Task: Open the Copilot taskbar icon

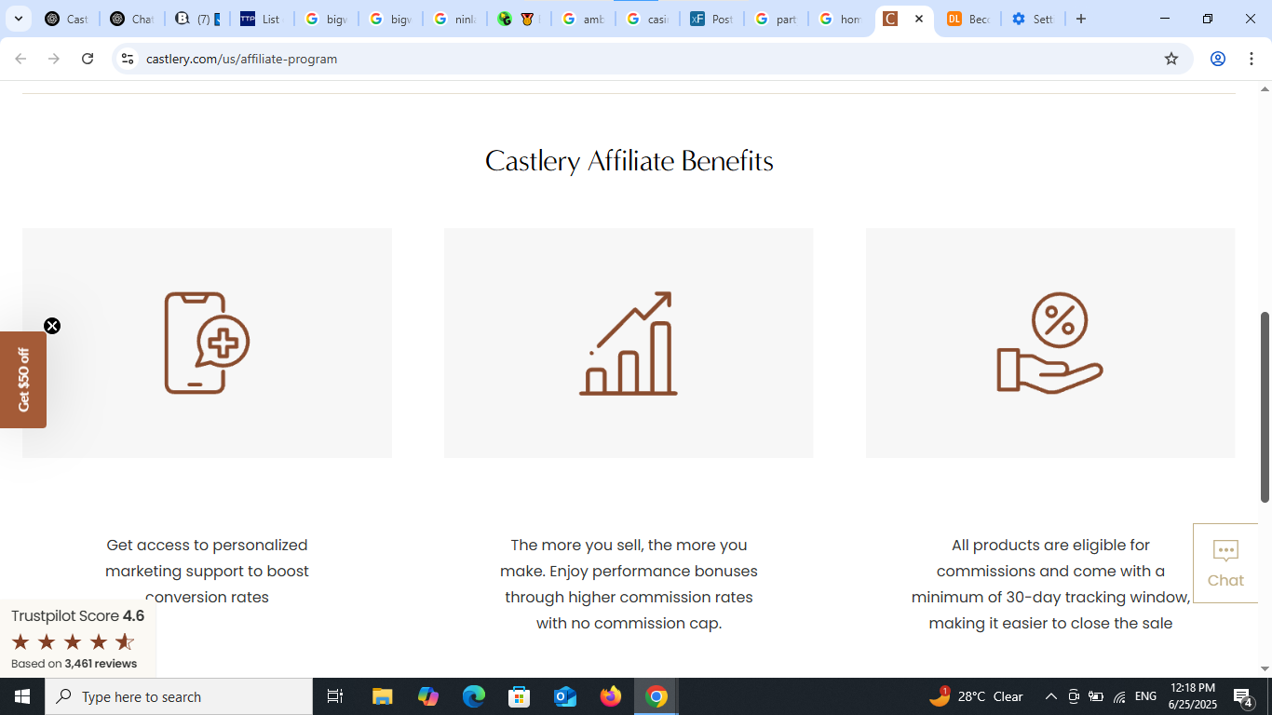Action: point(428,696)
